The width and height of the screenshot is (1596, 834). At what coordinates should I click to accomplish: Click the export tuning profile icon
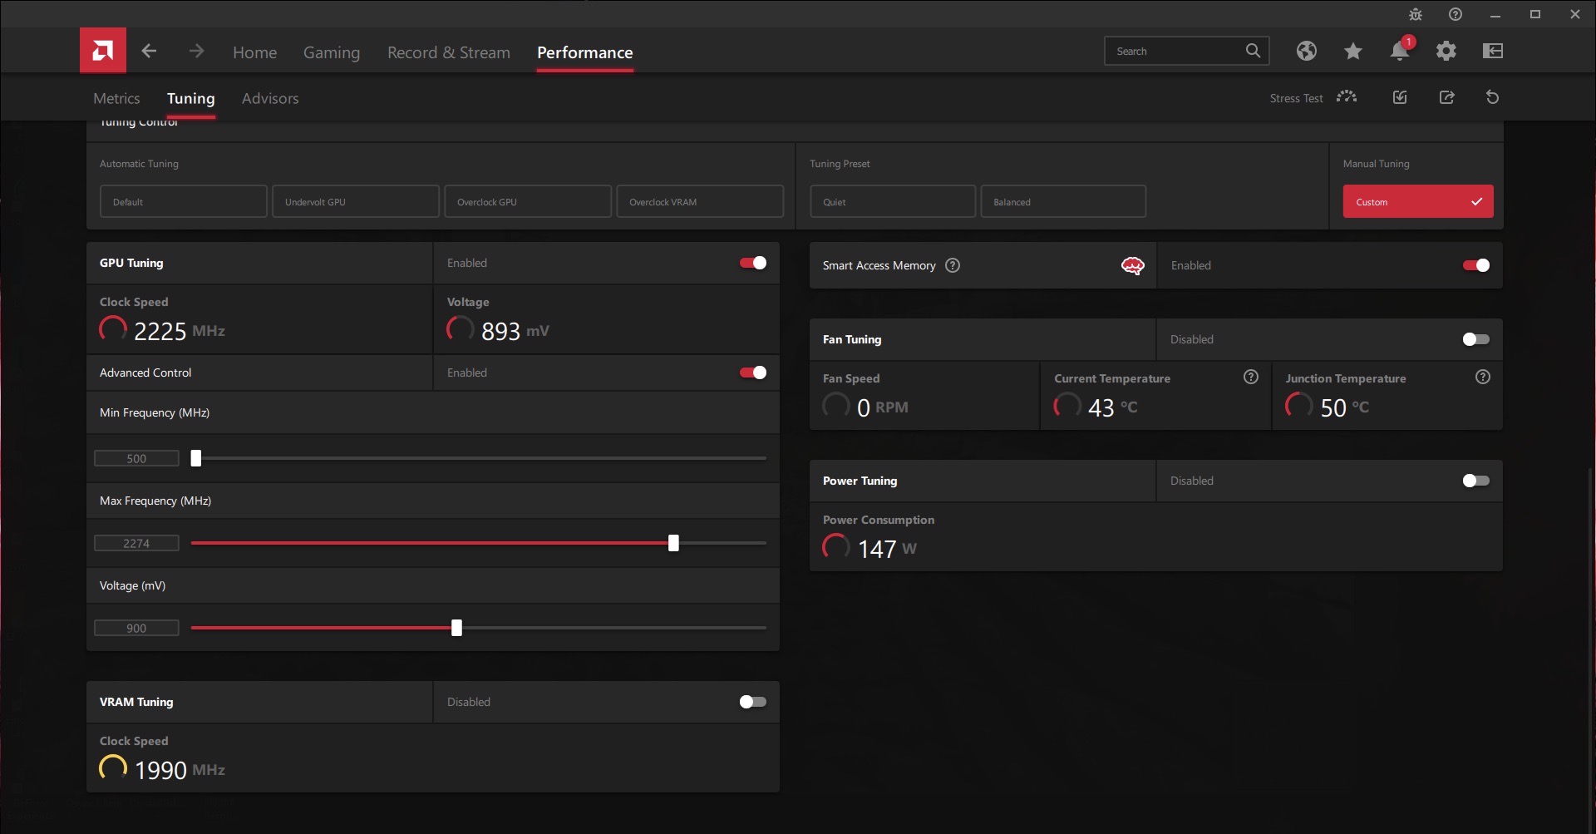coord(1447,97)
